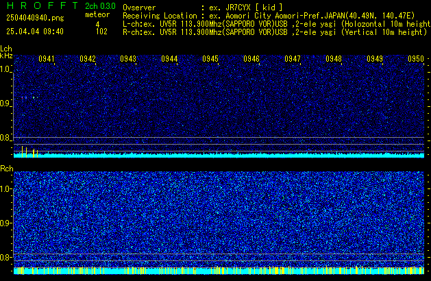Click the Ovserver JR7CYX line
Image resolution: width=431 pixels, height=281 pixels.
[x=203, y=8]
